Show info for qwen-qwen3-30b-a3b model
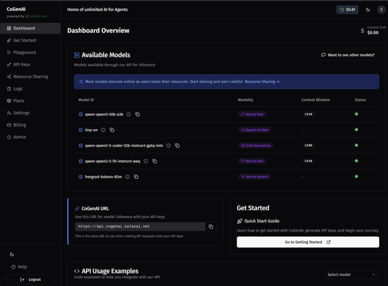The width and height of the screenshot is (388, 286). [x=129, y=114]
